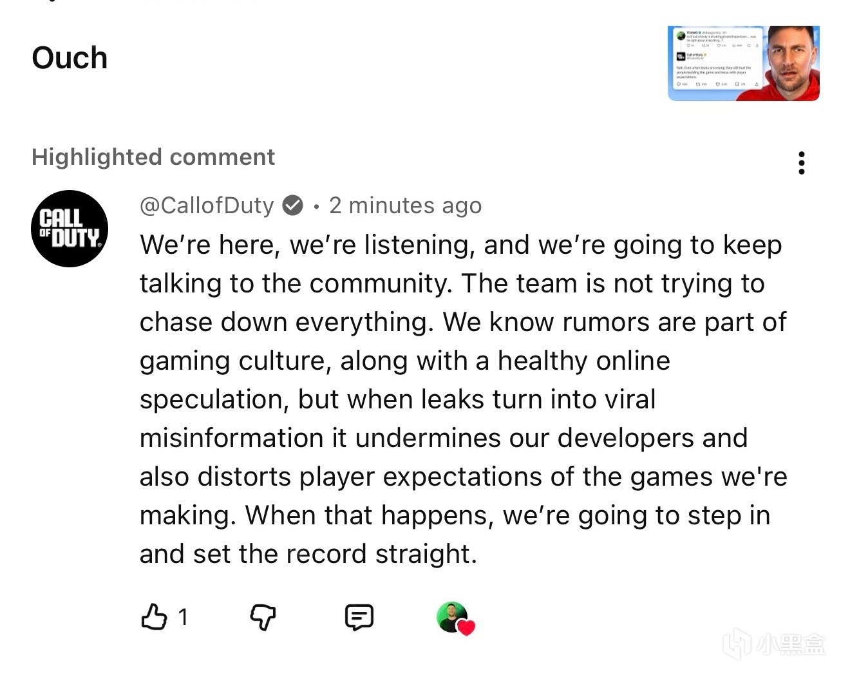
Task: Click the 小黑盒 watermark text
Action: click(791, 644)
